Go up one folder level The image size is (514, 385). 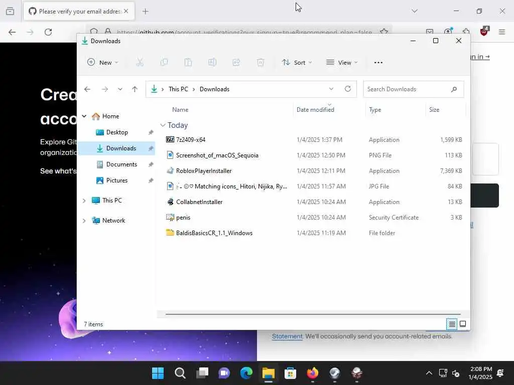click(x=135, y=89)
